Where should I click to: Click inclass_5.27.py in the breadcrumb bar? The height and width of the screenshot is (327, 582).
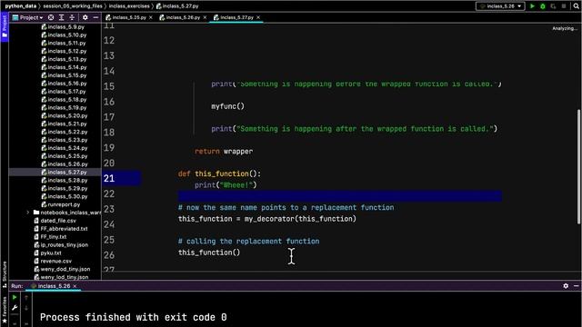(x=178, y=6)
